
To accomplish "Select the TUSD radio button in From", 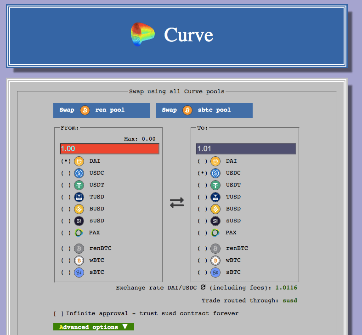I will pos(66,197).
